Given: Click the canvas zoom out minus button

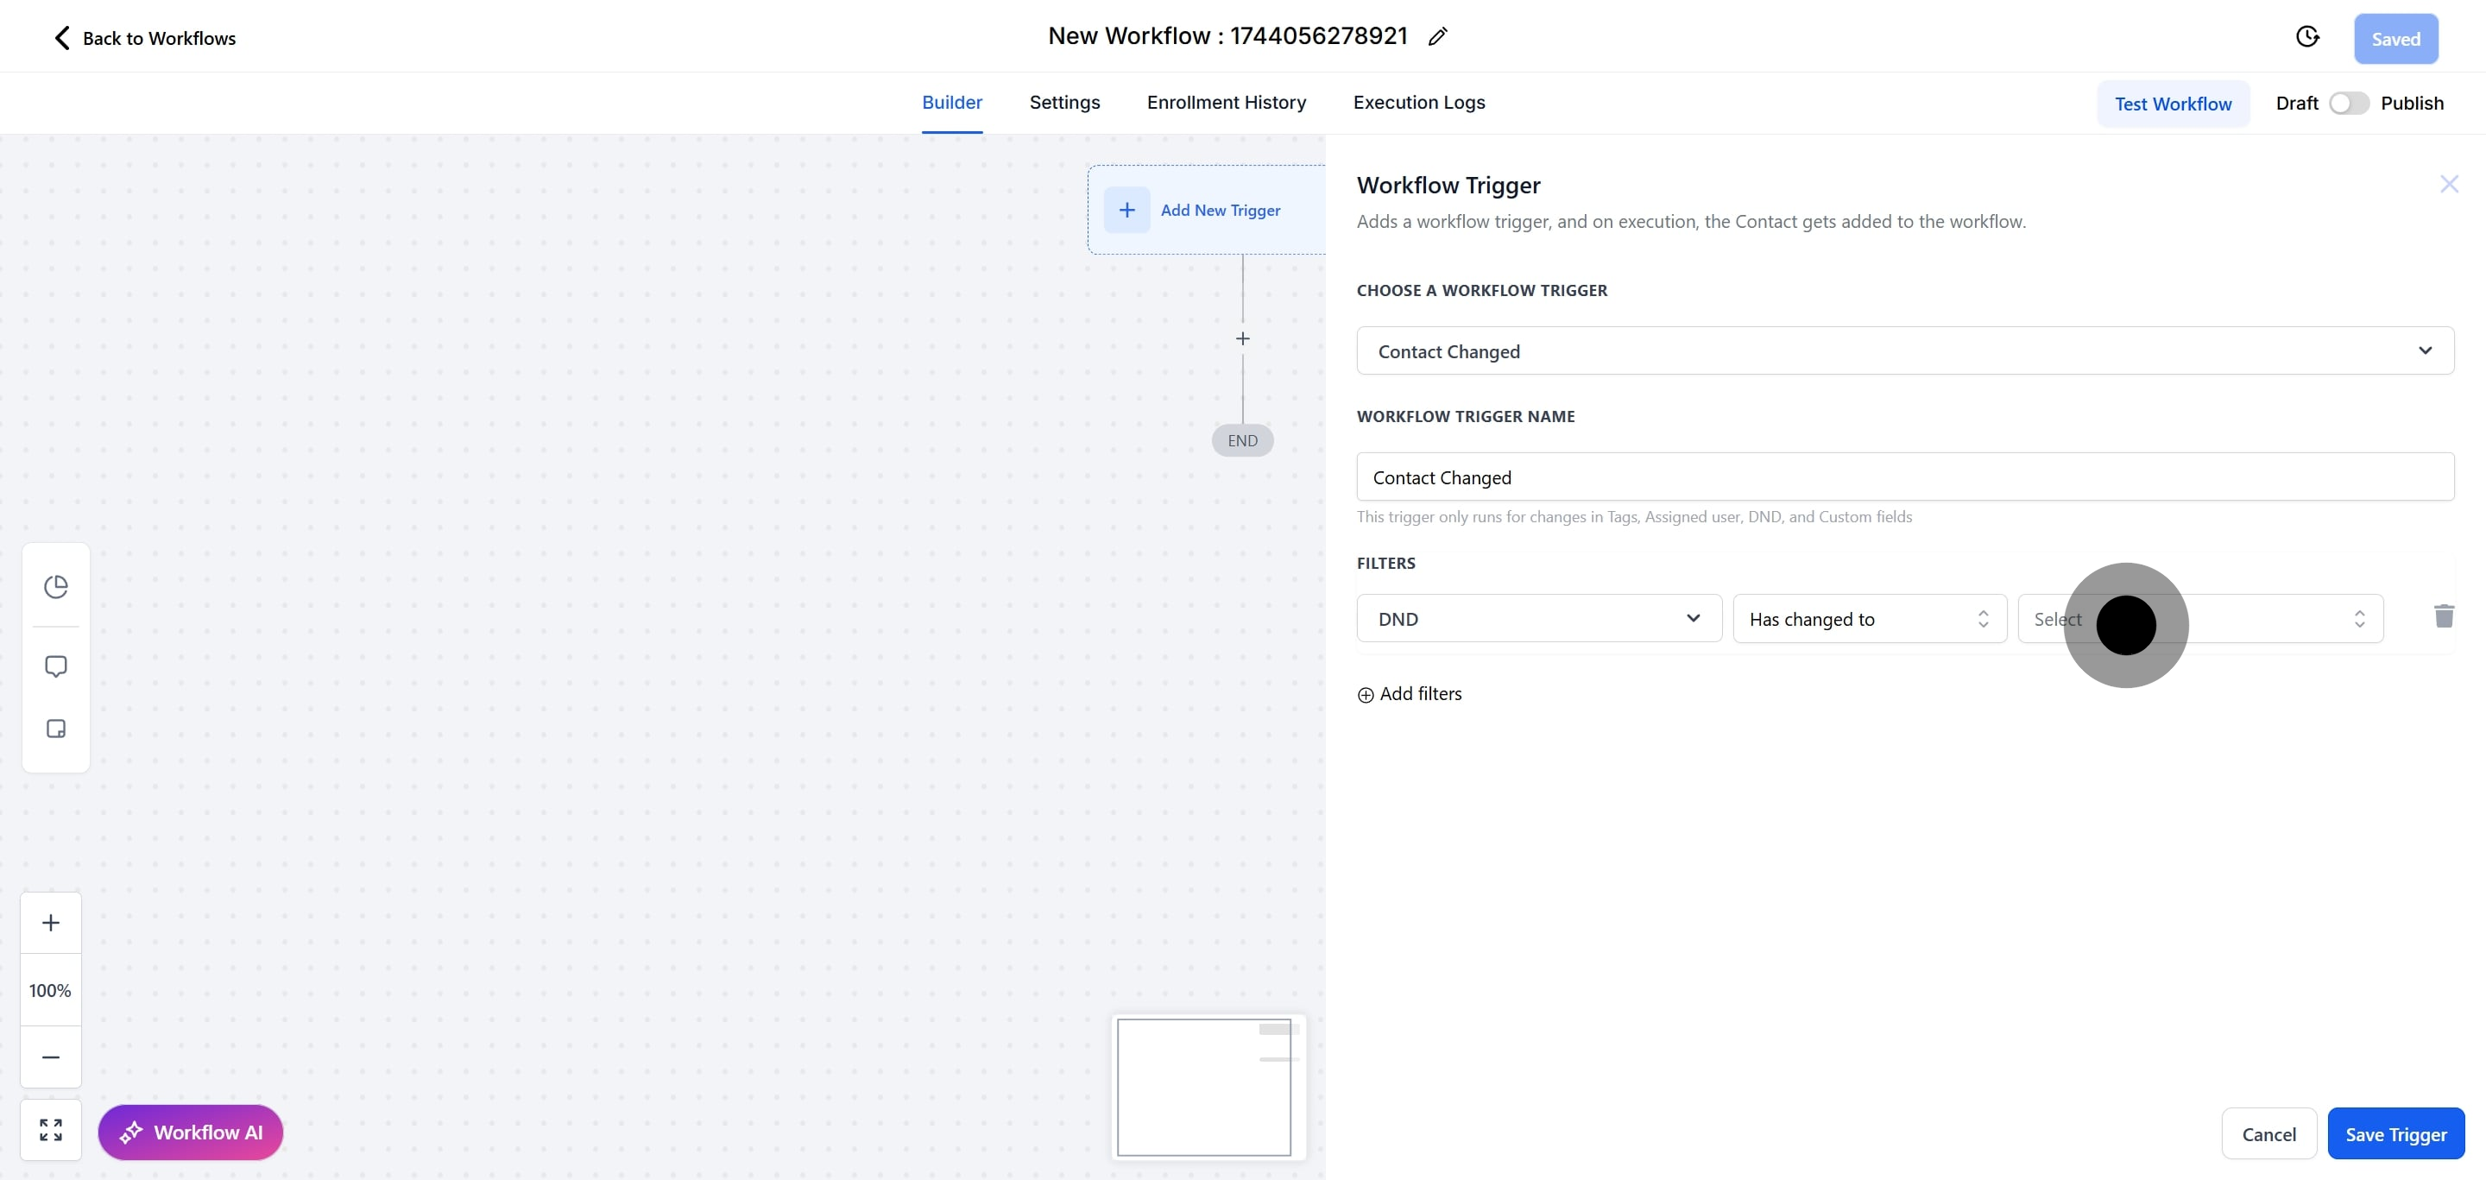Looking at the screenshot, I should tap(51, 1057).
